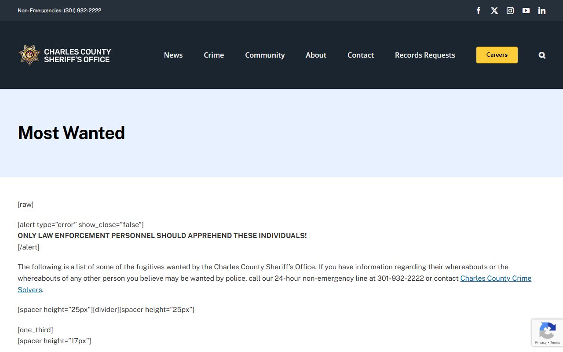The image size is (563, 352).
Task: Open the Contact page from navigation
Action: click(x=361, y=55)
